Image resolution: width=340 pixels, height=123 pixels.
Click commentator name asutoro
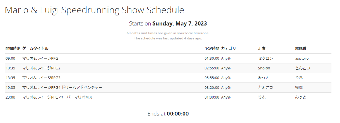(302, 58)
